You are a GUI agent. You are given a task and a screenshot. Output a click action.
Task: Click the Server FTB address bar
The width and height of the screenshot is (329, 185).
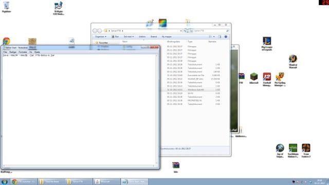pos(143,31)
